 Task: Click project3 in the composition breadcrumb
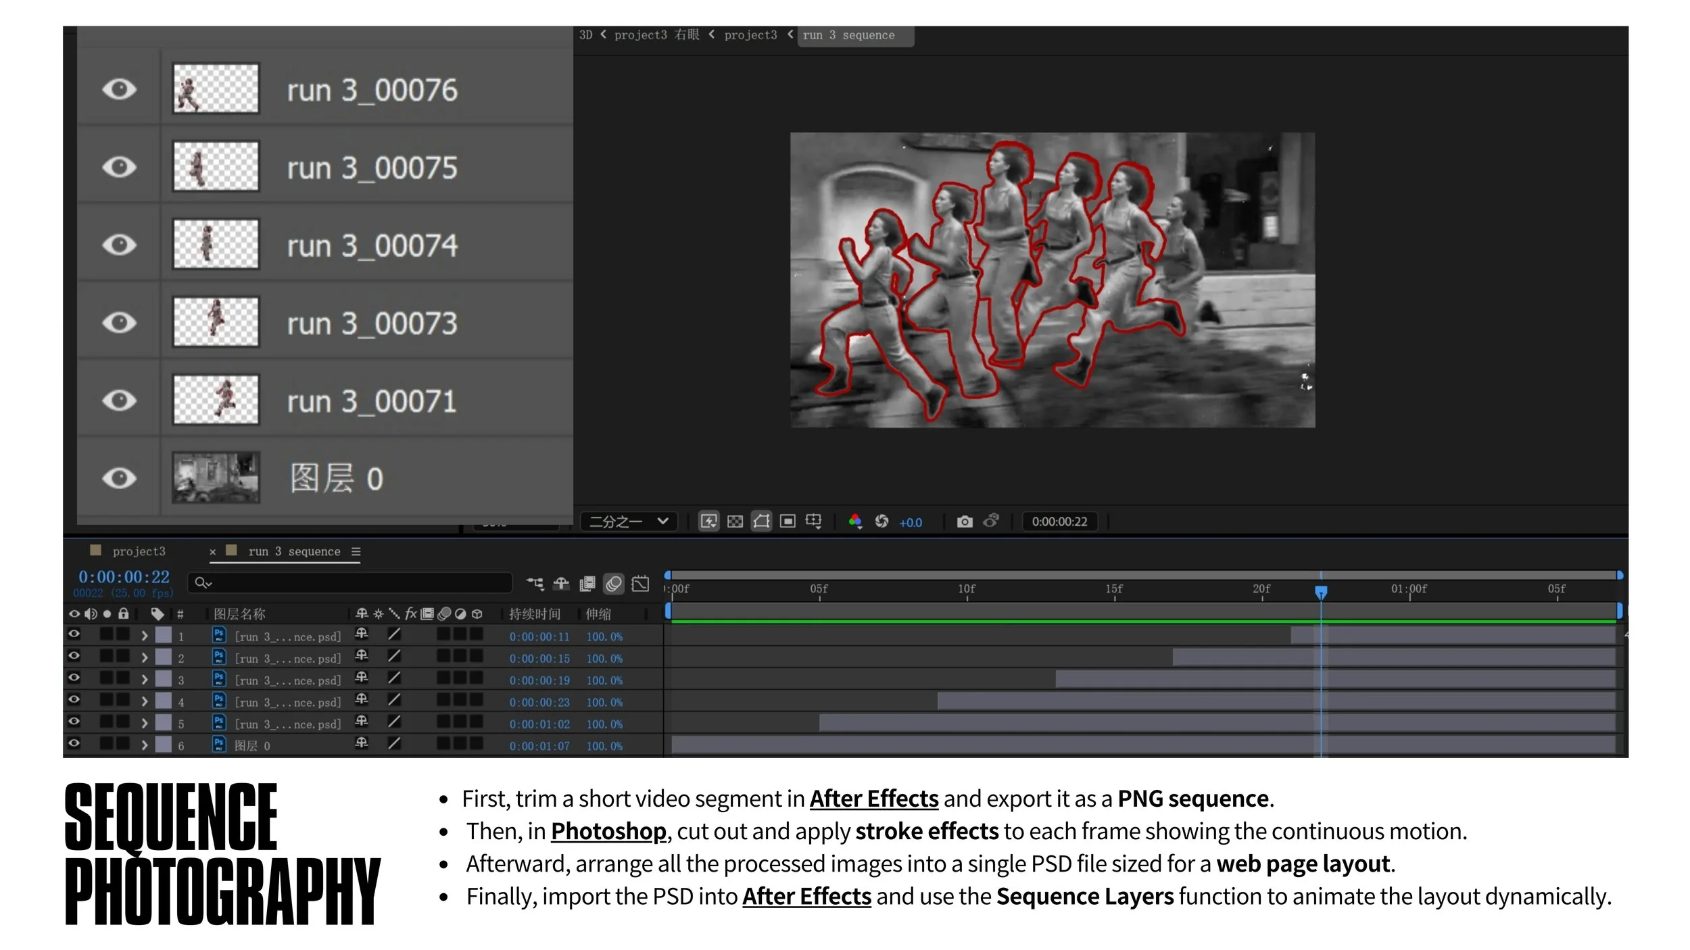[x=750, y=35]
